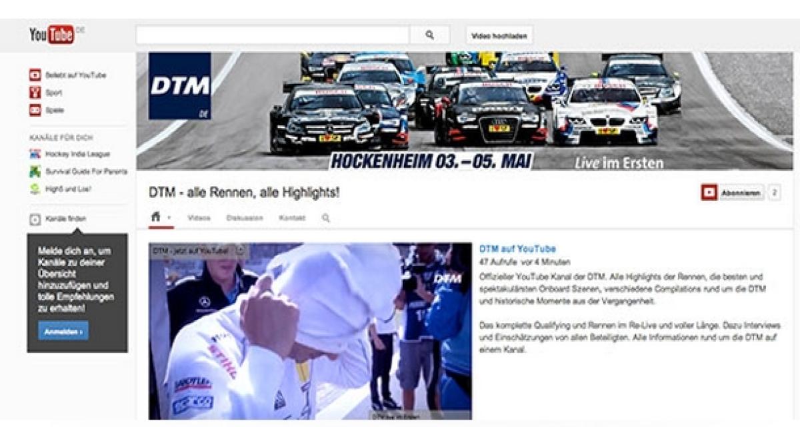The height and width of the screenshot is (427, 800).
Task: Click the Kanäle finden plus icon
Action: [35, 219]
